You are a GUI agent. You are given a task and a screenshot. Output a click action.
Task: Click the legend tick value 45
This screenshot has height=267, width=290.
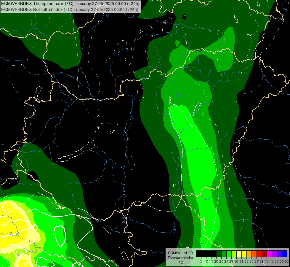point(272,261)
